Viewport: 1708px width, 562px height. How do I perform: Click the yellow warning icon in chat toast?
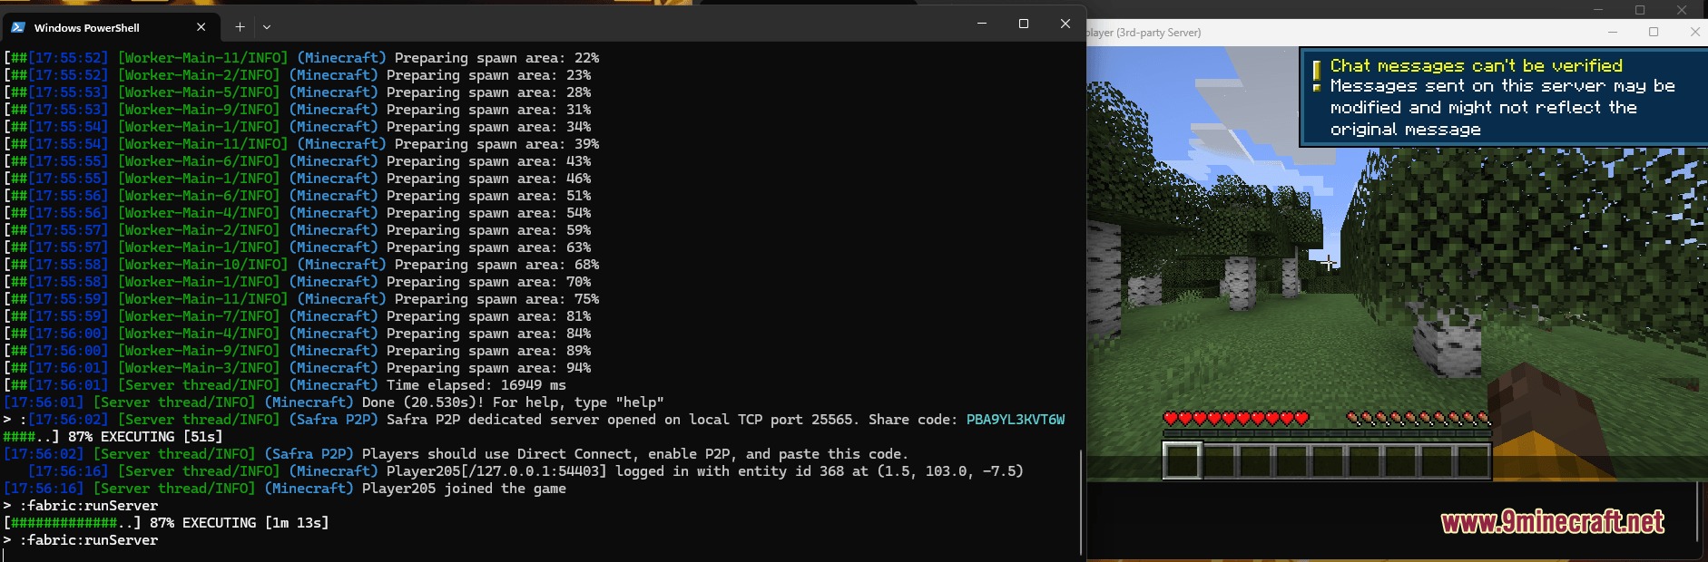pos(1316,75)
